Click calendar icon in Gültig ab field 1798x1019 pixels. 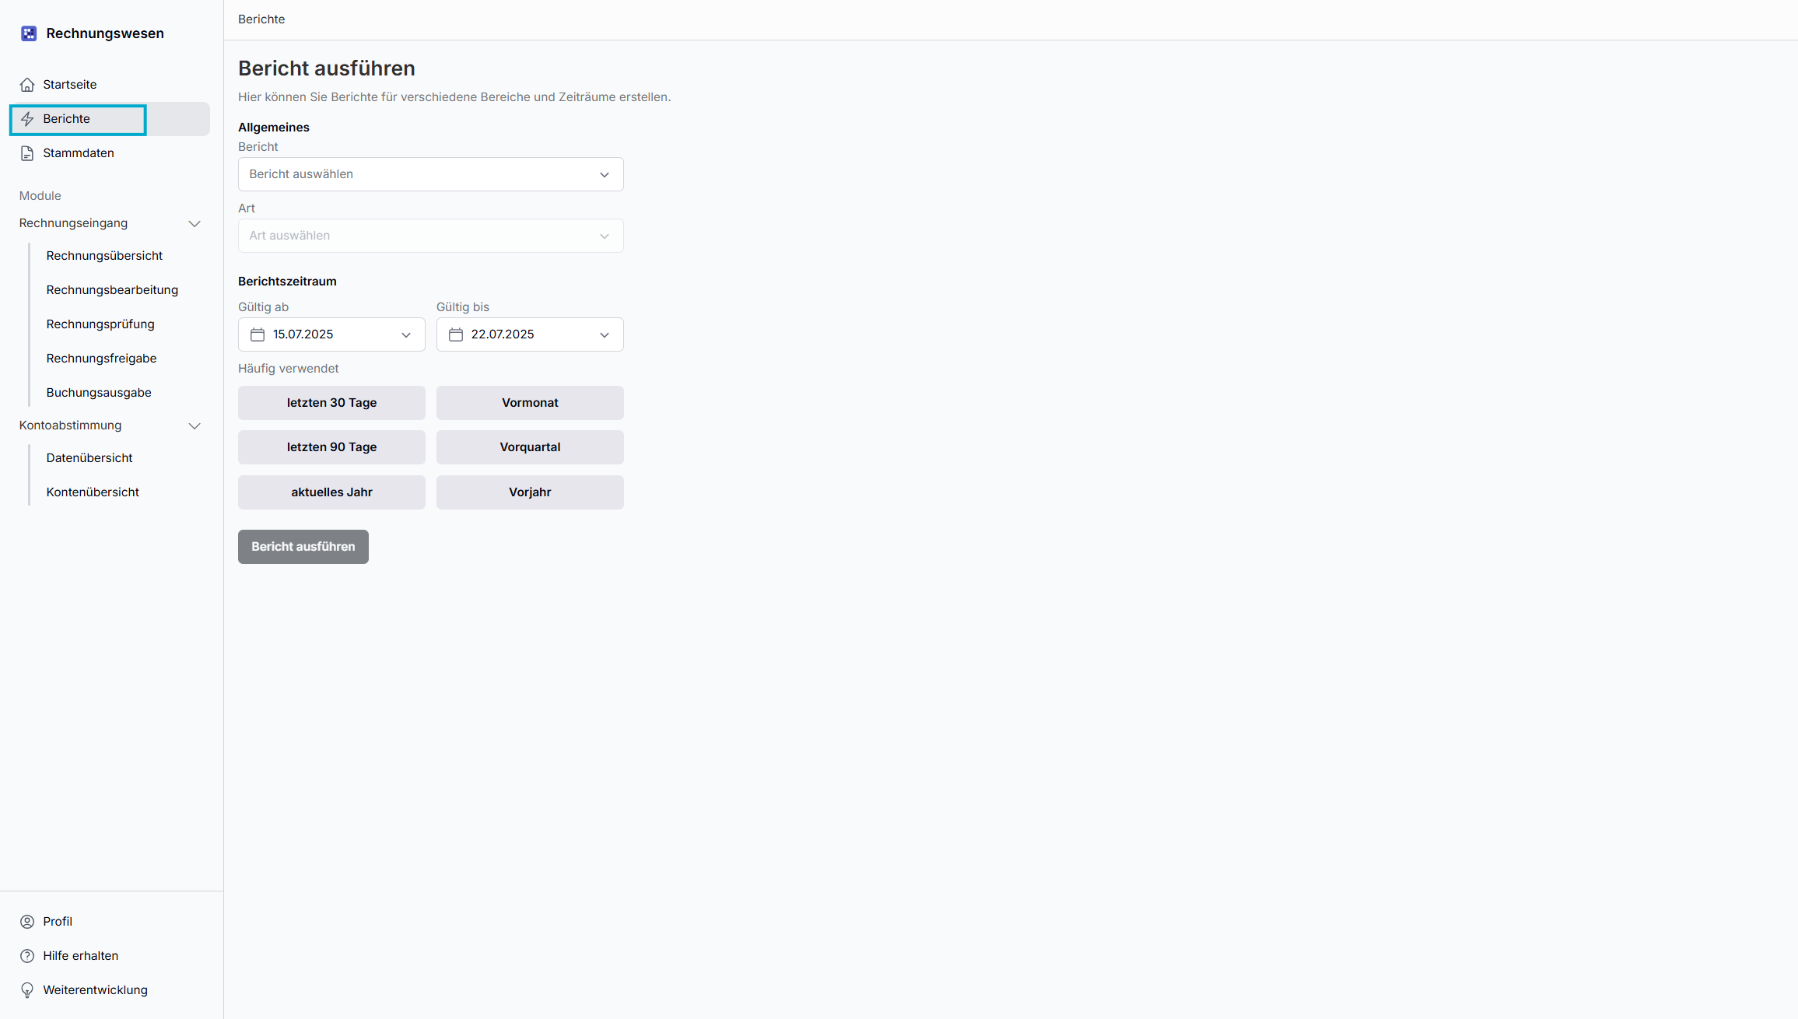258,334
